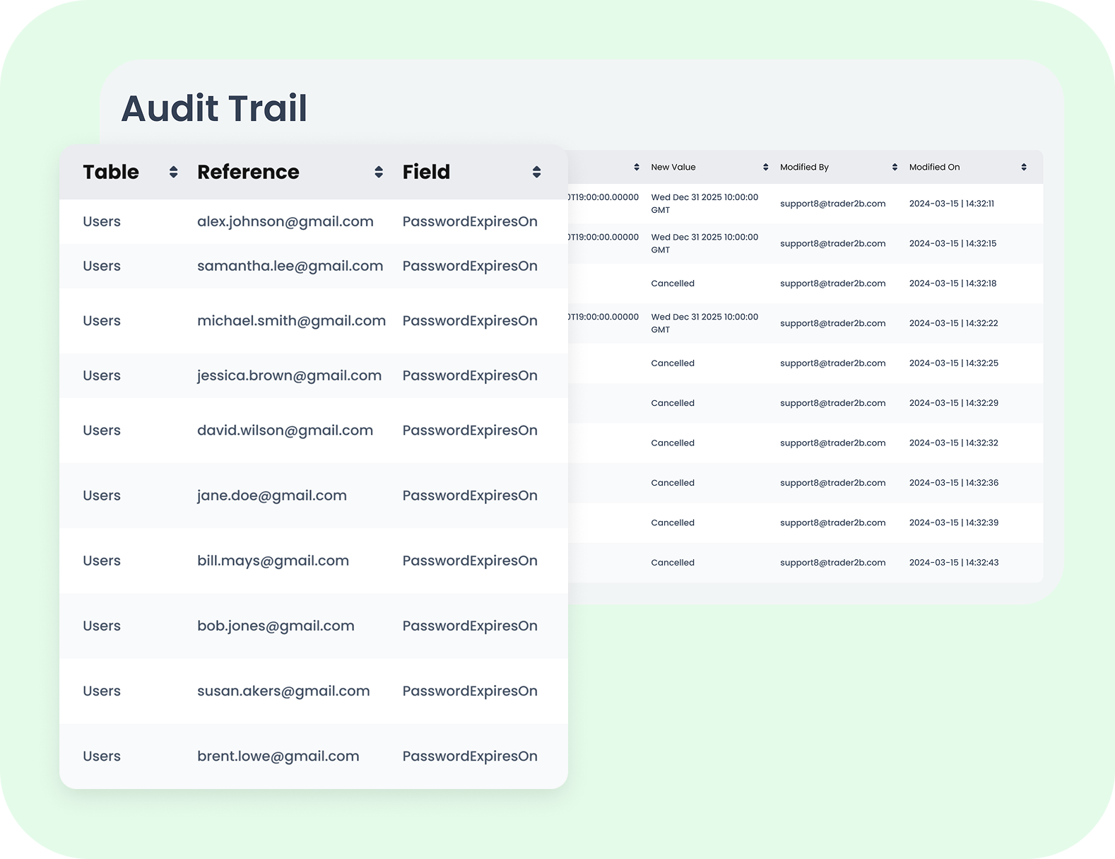Click the alex.johnson@gmail.com reference
The width and height of the screenshot is (1115, 859).
click(x=285, y=222)
